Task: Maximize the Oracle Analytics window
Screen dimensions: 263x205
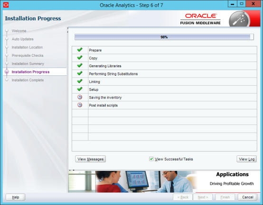Action: 241,4
